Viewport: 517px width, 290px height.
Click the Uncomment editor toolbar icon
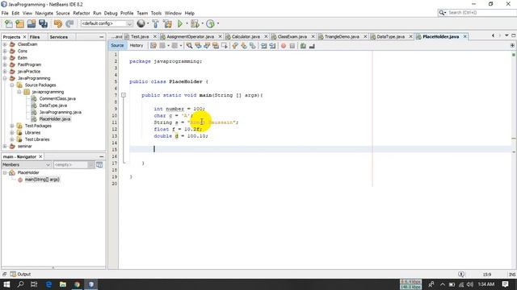312,46
